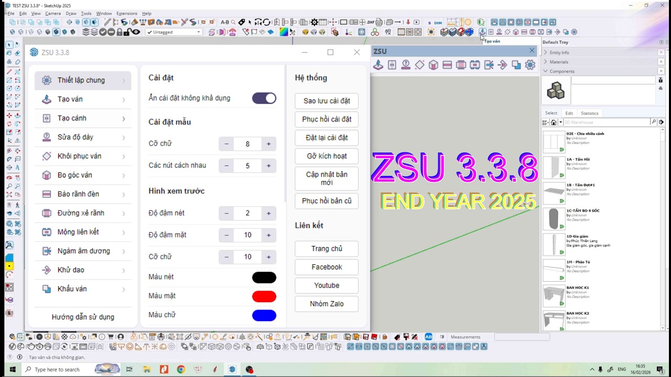Open navigation dropdown arrow next to Components home icon
This screenshot has width=671, height=377.
click(560, 122)
